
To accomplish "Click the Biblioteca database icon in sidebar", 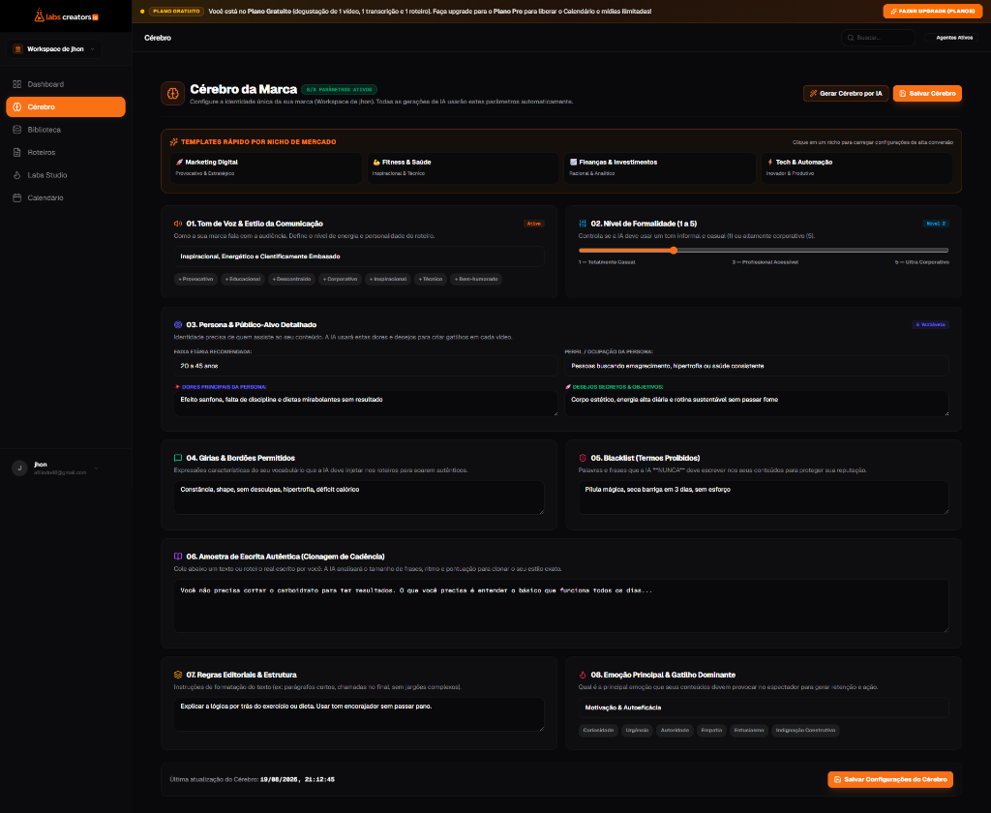I will [x=17, y=130].
